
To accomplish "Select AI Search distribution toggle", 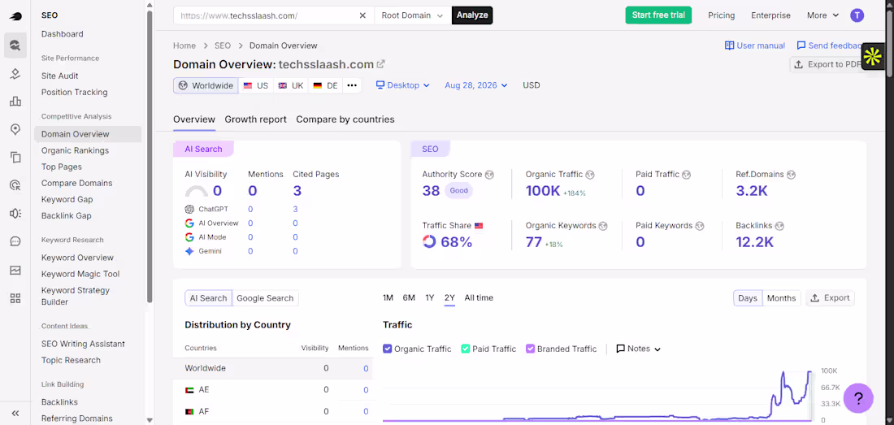I will click(208, 298).
